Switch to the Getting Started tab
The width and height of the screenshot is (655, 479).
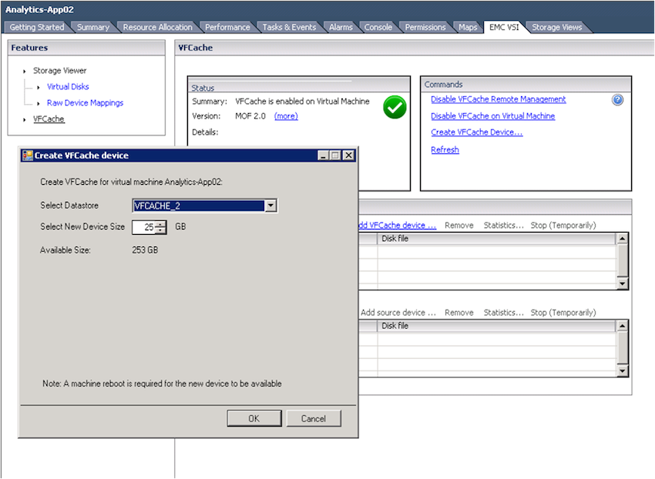(x=37, y=27)
